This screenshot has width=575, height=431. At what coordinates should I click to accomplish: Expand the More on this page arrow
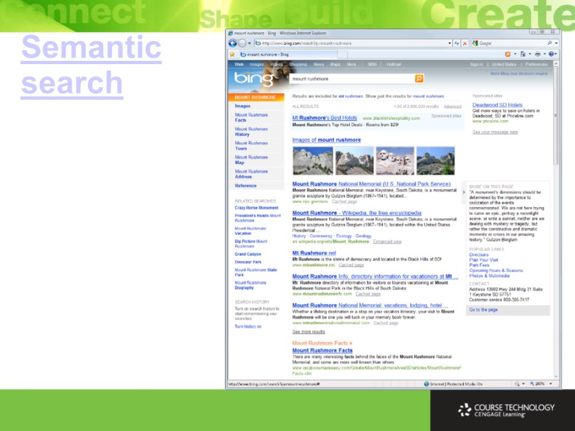pyautogui.click(x=463, y=192)
